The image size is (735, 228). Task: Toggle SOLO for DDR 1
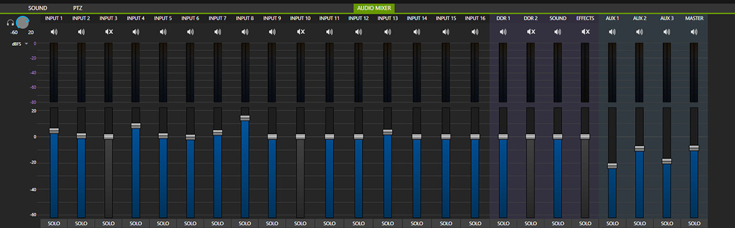[x=503, y=224]
